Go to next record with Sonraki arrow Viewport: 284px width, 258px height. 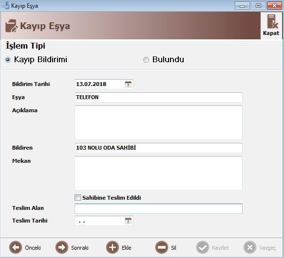click(62, 247)
